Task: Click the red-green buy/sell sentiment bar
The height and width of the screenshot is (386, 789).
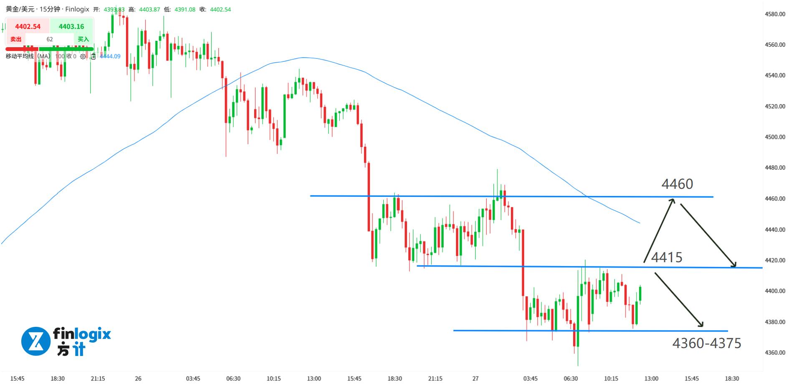Action: (x=49, y=49)
